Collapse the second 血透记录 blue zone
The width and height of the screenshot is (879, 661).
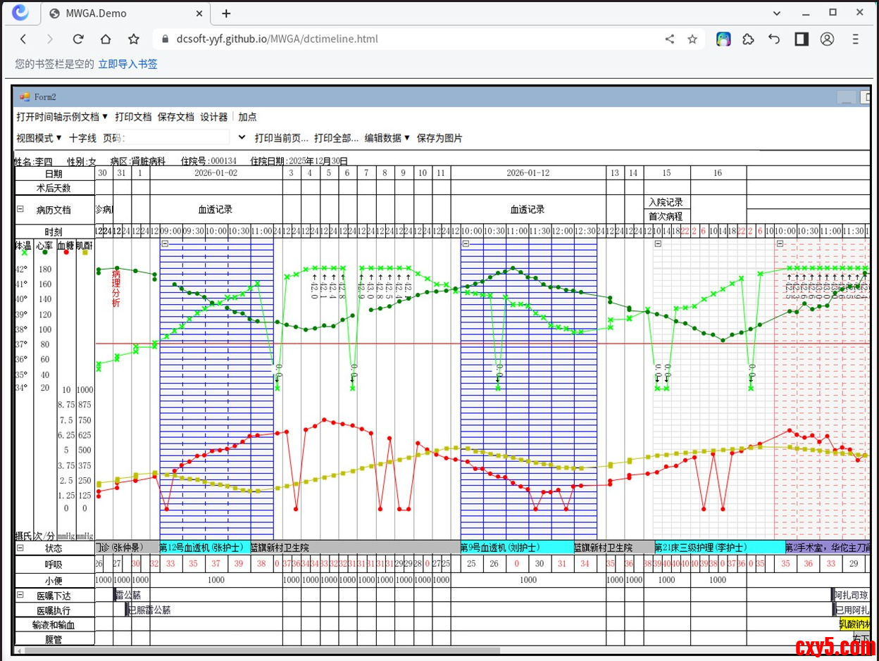[466, 244]
